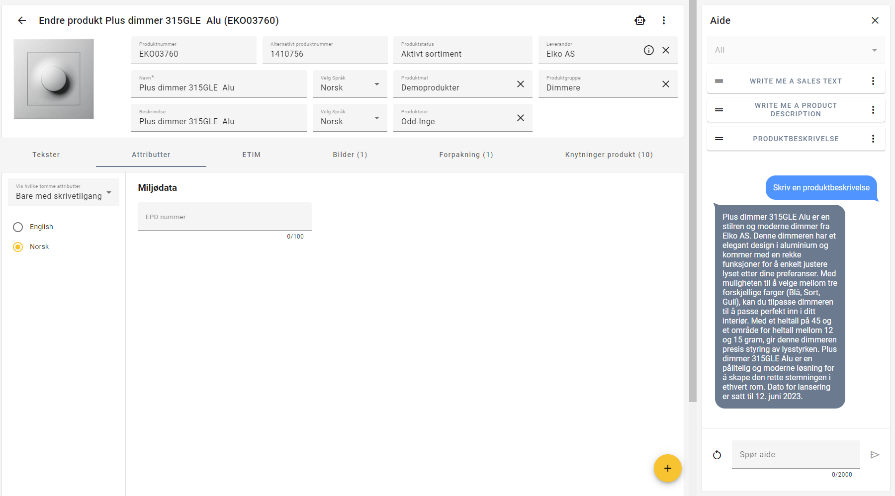Switch to the Forpakning (1) tab
The image size is (895, 496).
[466, 155]
